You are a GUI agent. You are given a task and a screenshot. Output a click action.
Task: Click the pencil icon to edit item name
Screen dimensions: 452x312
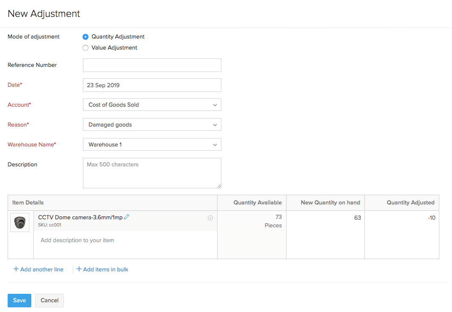[x=126, y=216]
